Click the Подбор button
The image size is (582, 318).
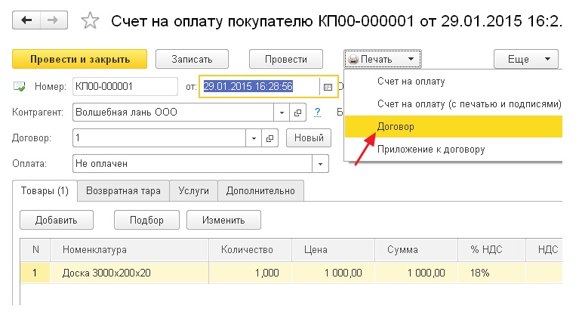point(146,220)
